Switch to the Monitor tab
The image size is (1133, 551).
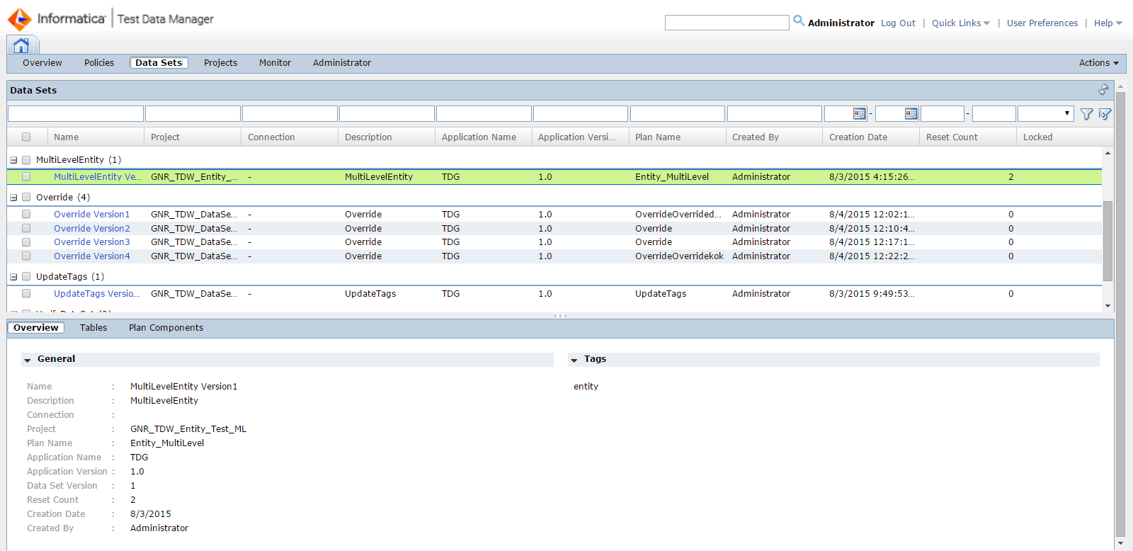click(275, 63)
